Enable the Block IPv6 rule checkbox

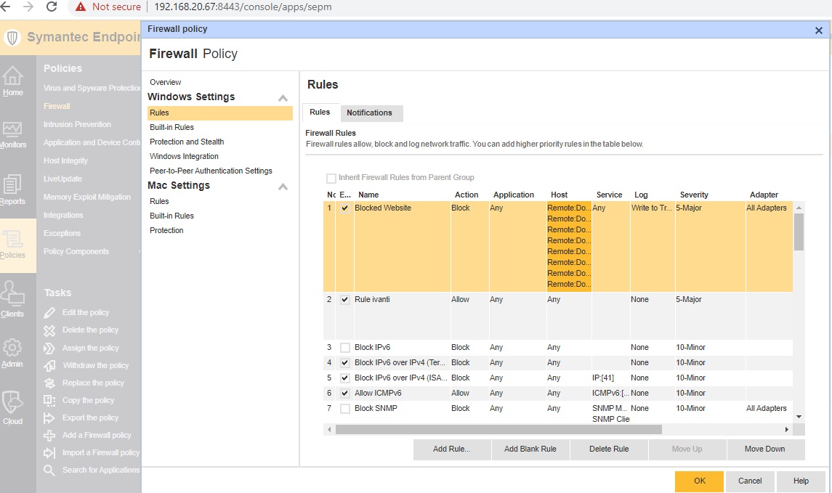click(x=345, y=348)
